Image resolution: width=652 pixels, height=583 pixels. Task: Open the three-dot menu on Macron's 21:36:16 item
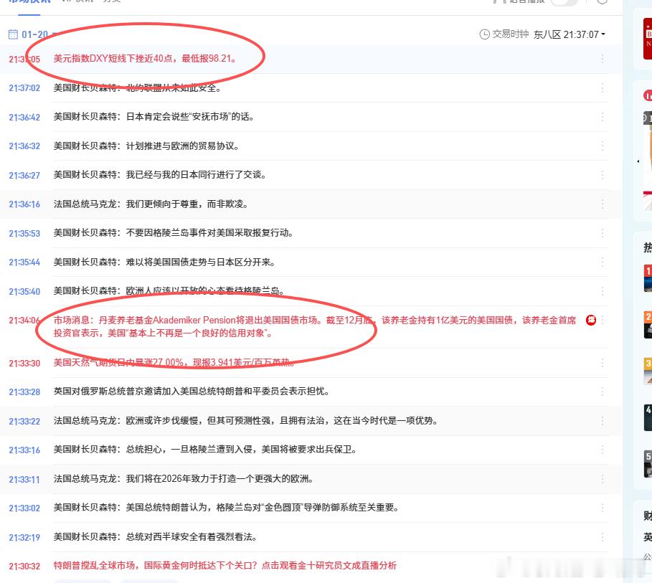(x=603, y=204)
